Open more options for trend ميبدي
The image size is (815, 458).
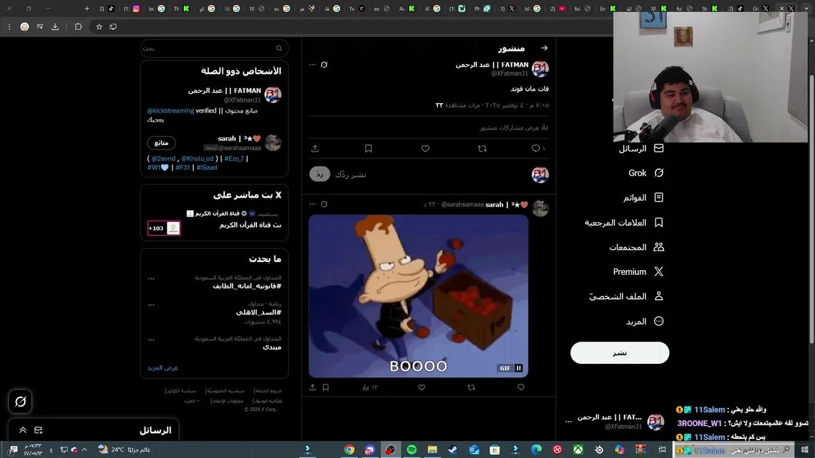[x=151, y=339]
